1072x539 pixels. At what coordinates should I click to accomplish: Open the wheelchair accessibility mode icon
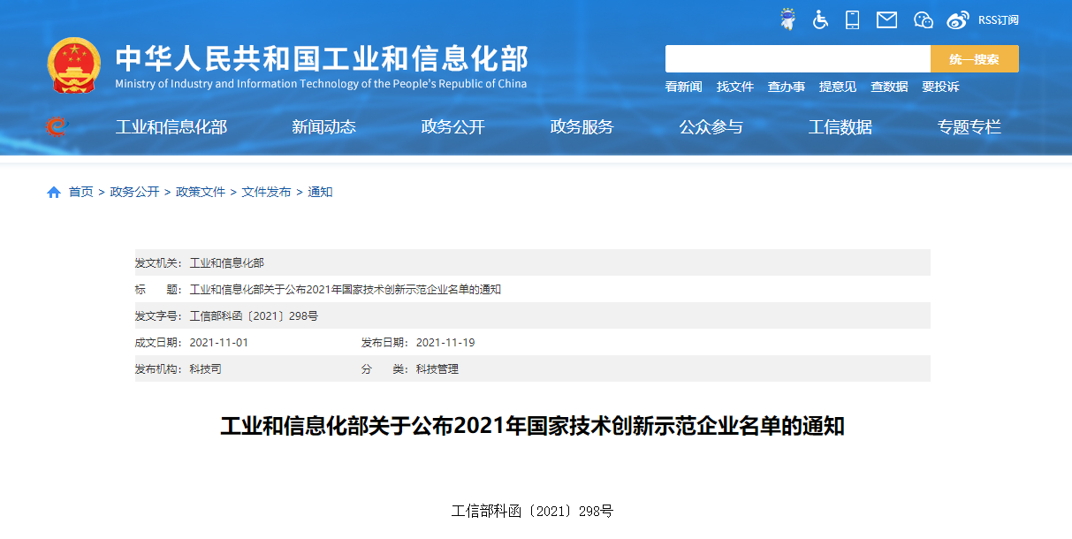point(820,19)
